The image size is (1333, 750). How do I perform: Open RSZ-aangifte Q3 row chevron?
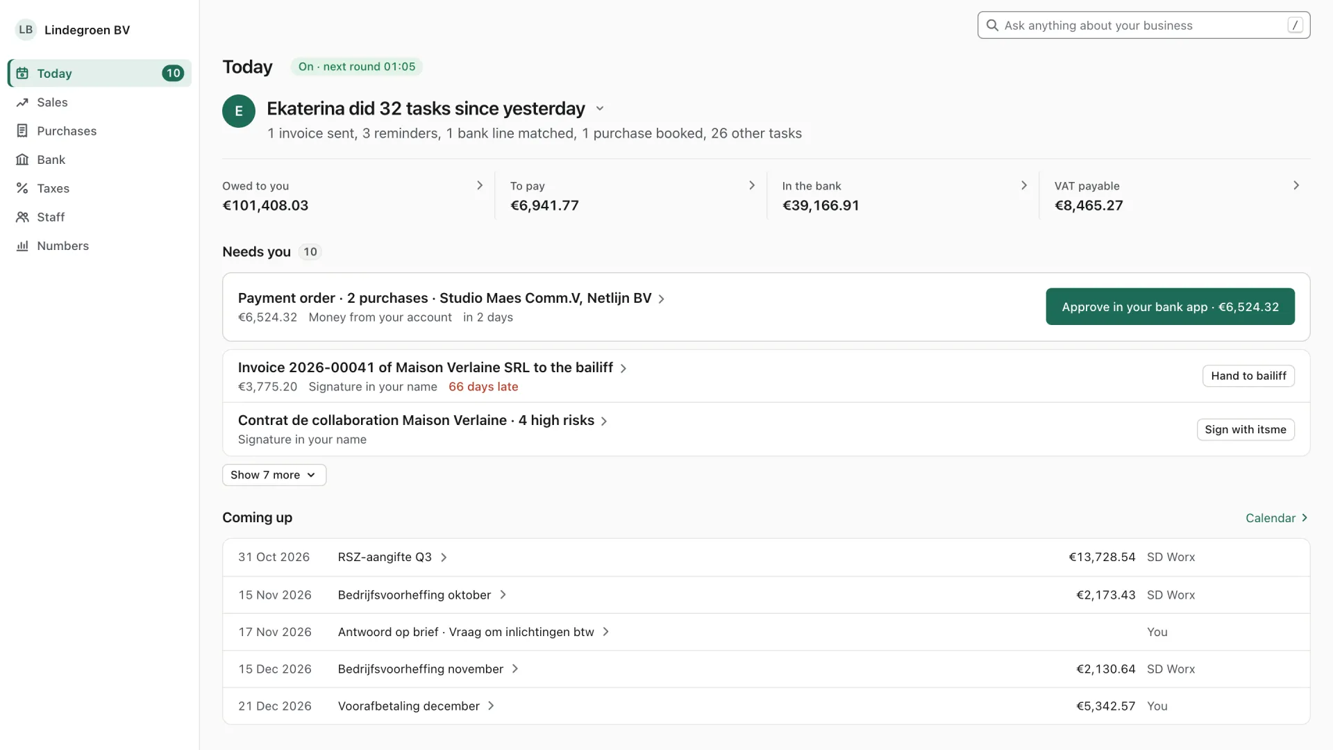pyautogui.click(x=444, y=558)
